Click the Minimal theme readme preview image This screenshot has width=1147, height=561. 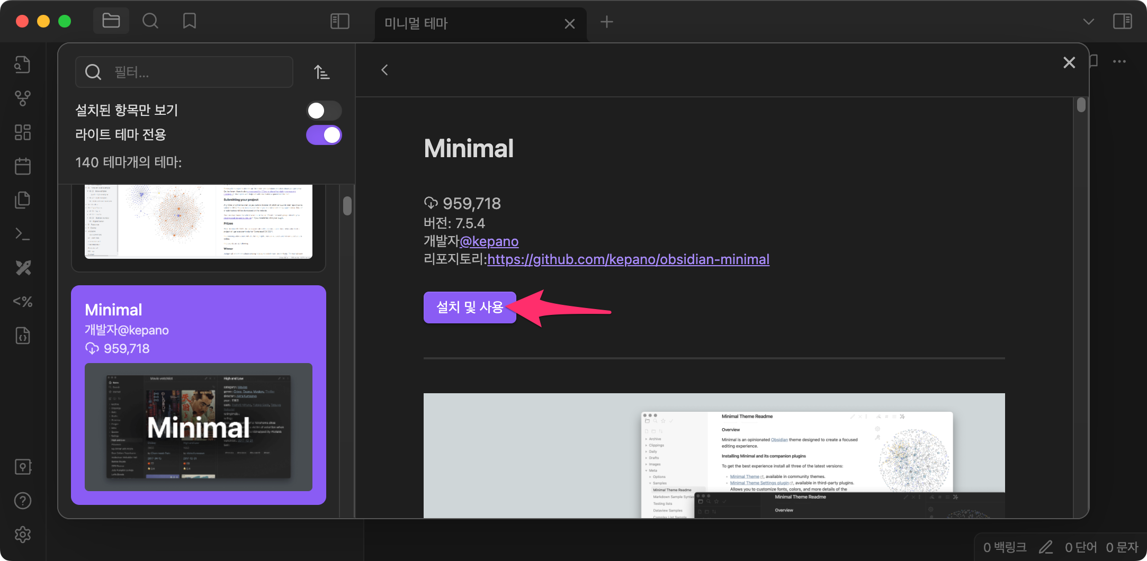point(714,455)
